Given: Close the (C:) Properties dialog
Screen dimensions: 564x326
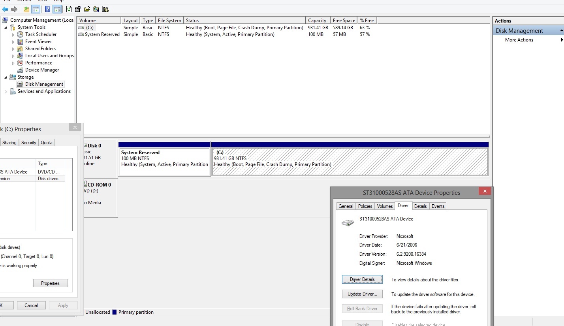Looking at the screenshot, I should pos(75,127).
